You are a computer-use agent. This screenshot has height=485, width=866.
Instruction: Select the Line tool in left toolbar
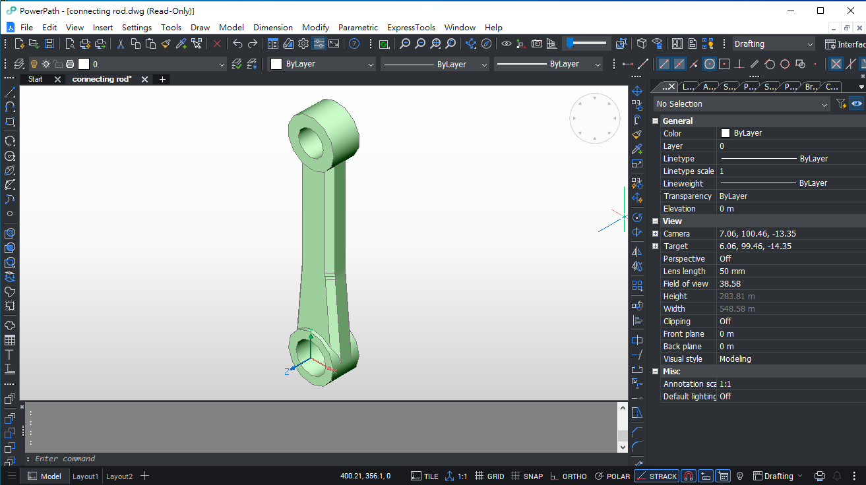point(10,92)
